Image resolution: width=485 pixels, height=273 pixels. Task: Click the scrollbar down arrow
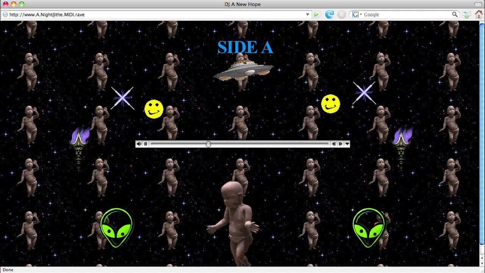tap(482, 264)
